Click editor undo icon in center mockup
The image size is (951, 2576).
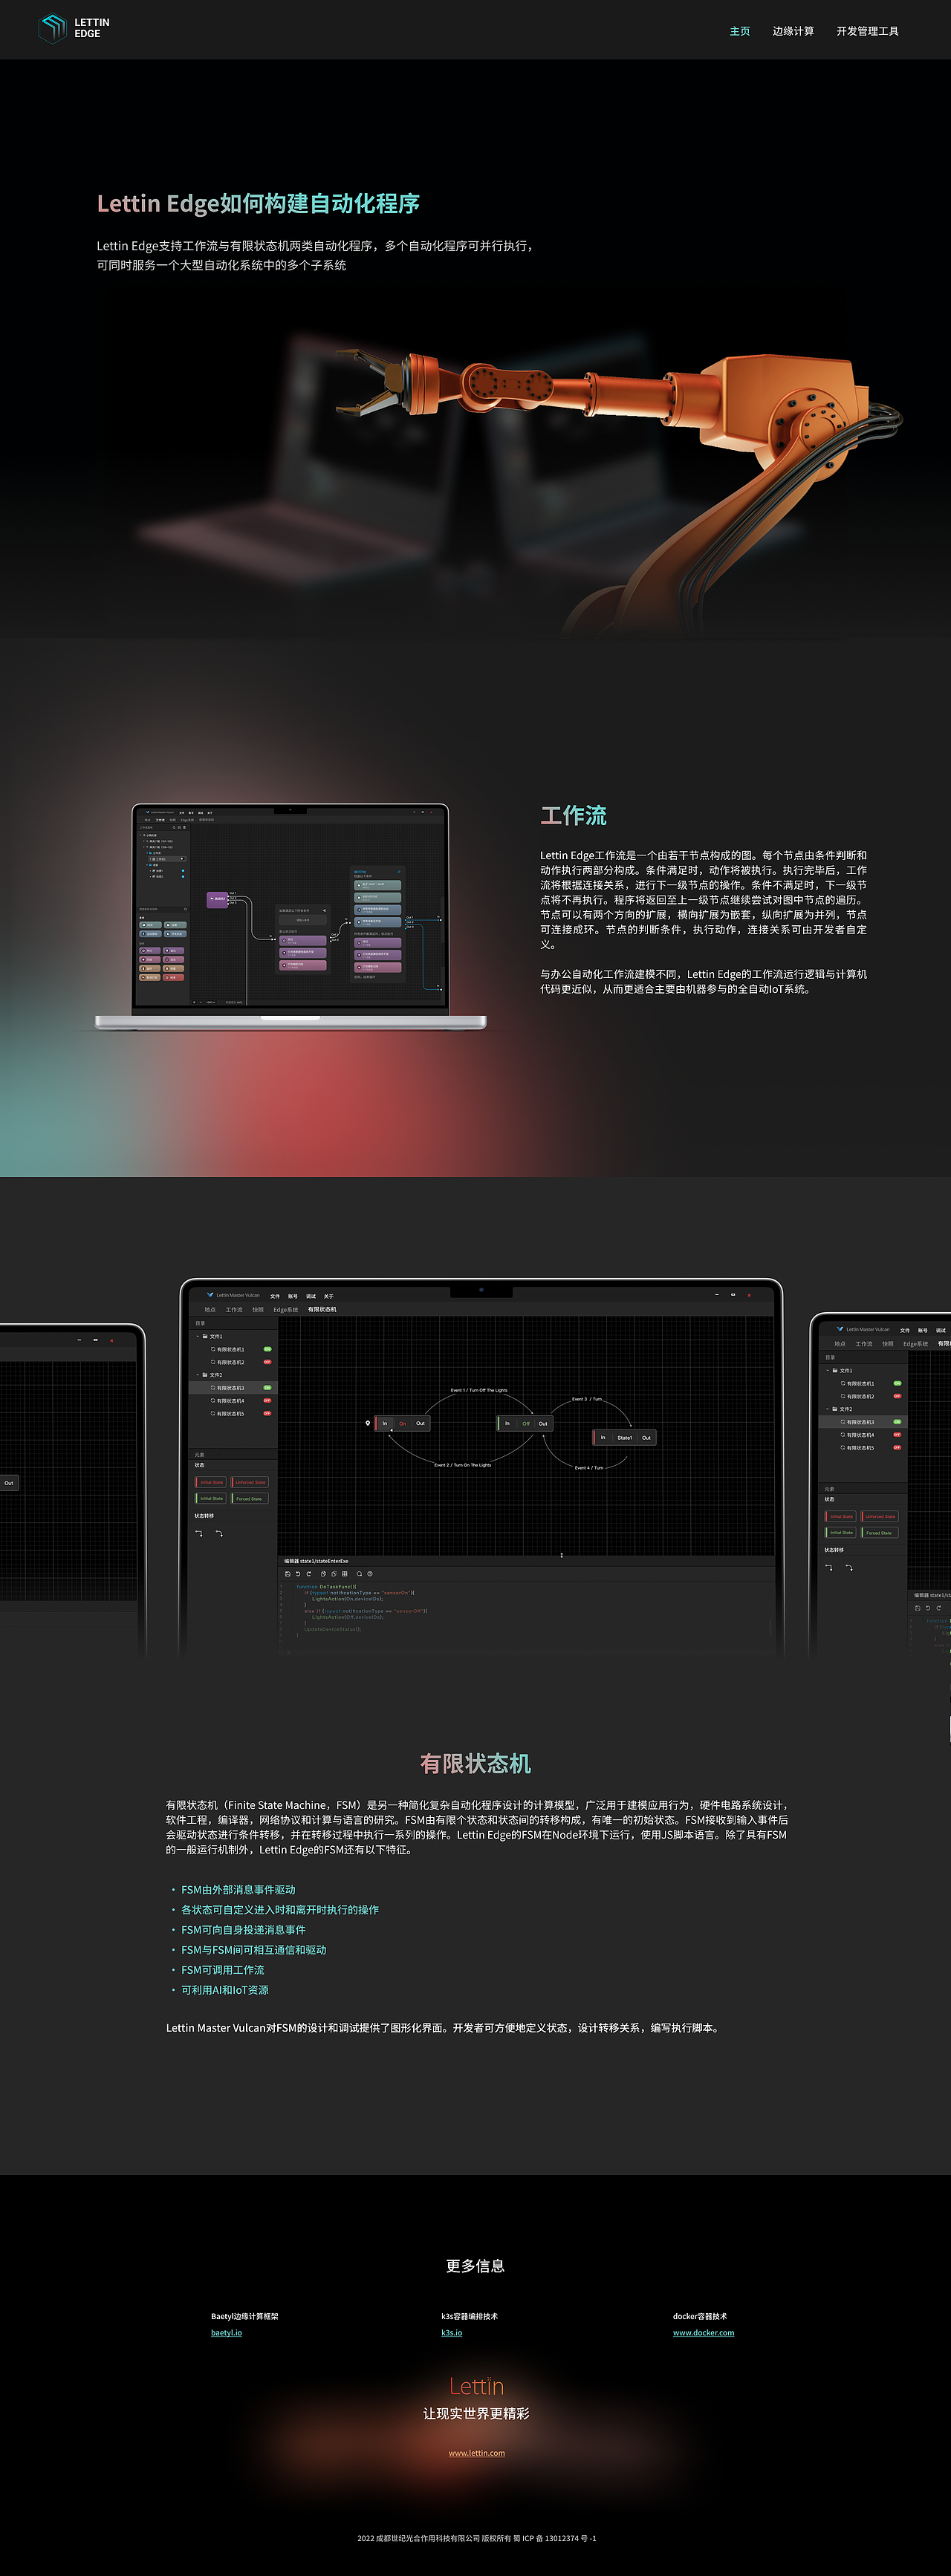pyautogui.click(x=297, y=1574)
